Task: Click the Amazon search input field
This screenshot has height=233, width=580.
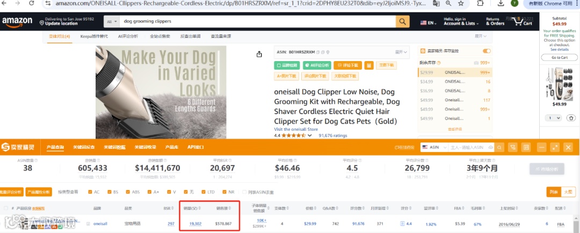Action: [x=257, y=21]
